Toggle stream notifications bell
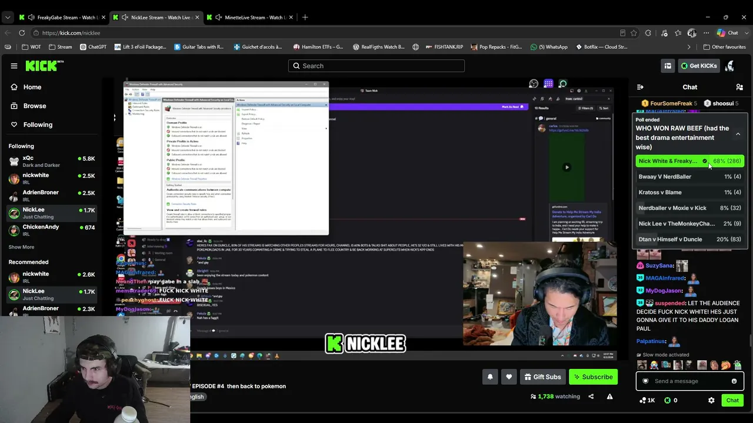 pos(490,377)
